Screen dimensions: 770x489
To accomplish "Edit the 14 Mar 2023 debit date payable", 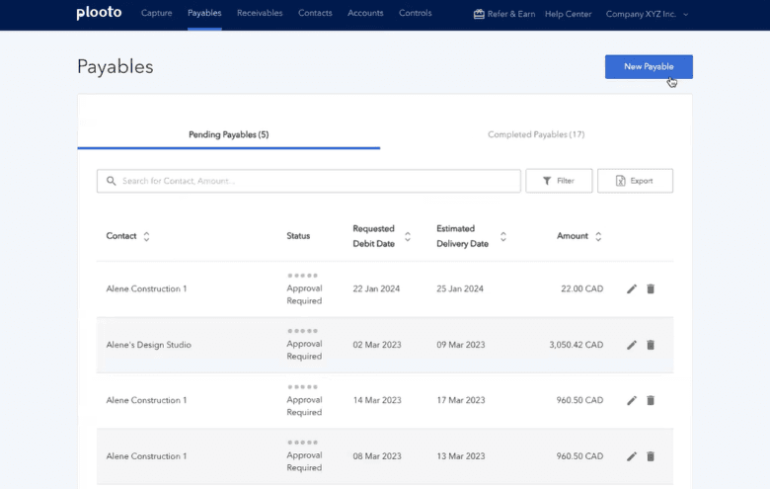I will [632, 401].
